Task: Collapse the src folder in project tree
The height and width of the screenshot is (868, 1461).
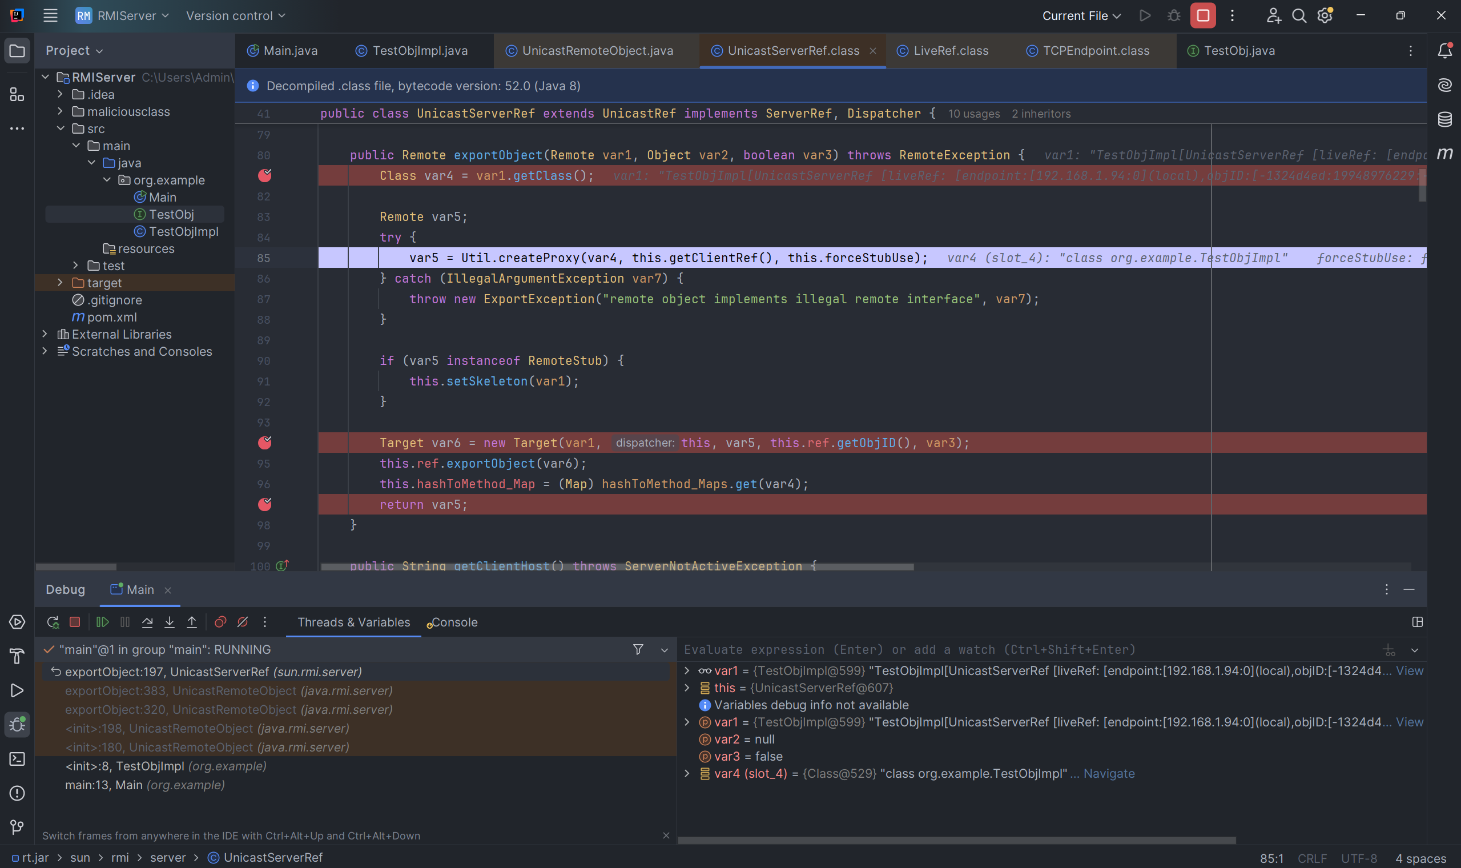Action: click(60, 128)
